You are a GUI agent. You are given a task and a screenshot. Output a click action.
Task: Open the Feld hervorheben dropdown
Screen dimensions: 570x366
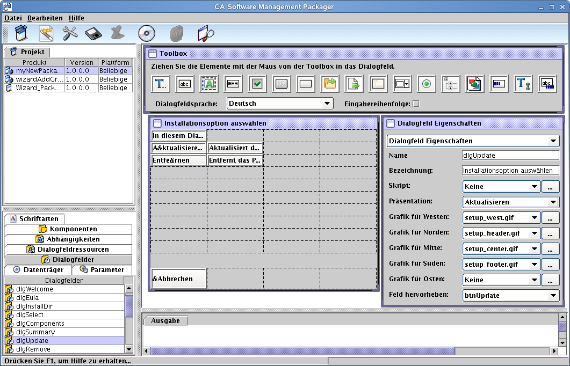(552, 295)
